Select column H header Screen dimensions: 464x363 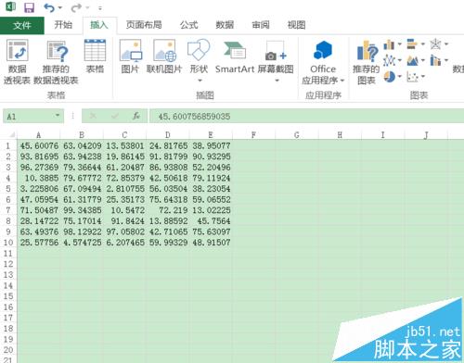click(x=340, y=135)
